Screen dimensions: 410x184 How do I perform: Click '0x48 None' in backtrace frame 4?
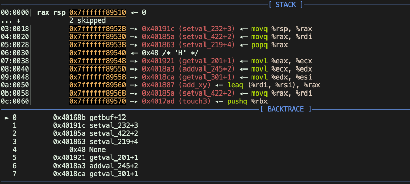pos(87,150)
